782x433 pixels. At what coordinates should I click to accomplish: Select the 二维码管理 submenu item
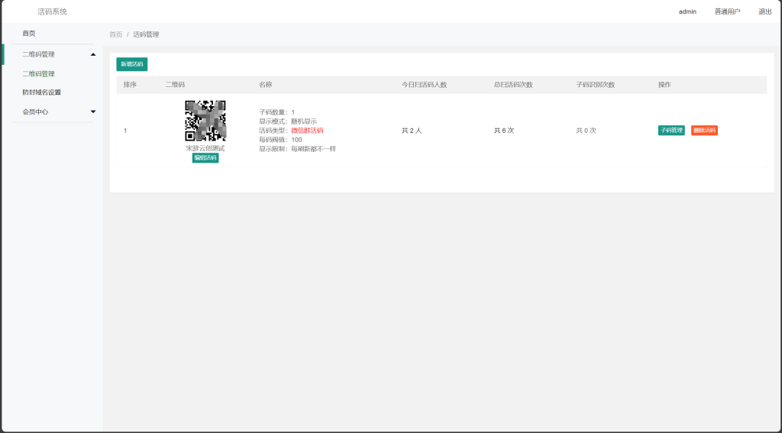(38, 74)
